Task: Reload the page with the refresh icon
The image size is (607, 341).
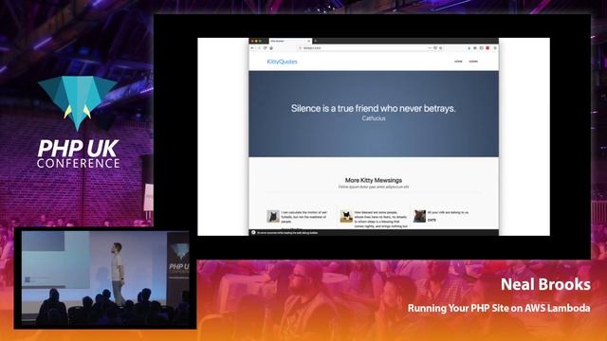Action: click(x=266, y=48)
